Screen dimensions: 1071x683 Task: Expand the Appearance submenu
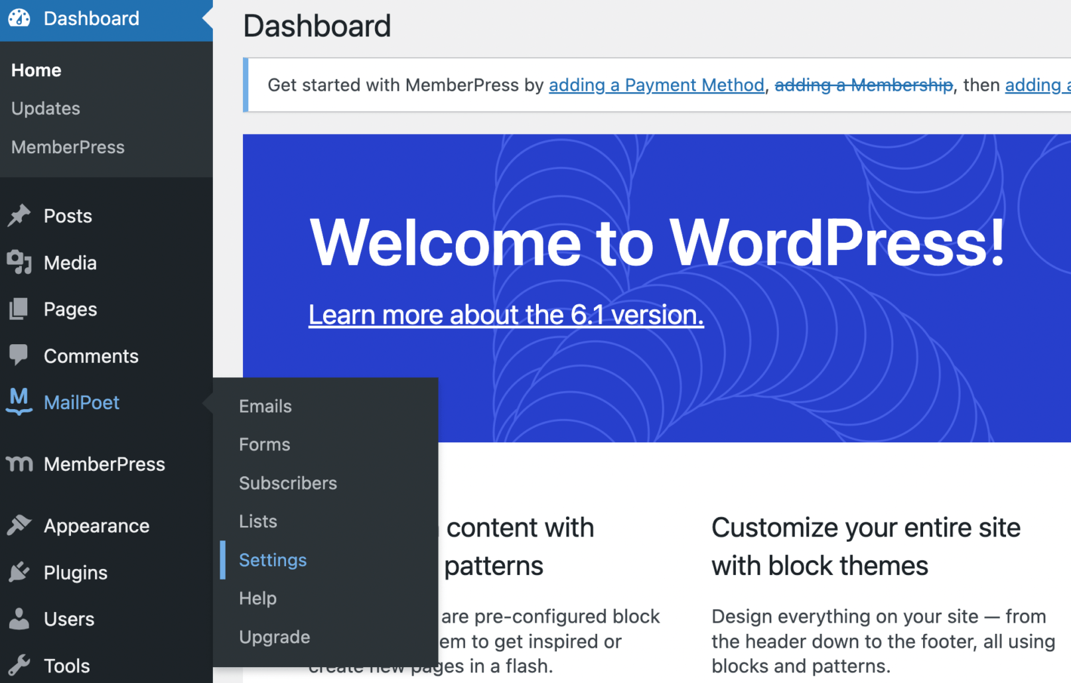click(96, 525)
